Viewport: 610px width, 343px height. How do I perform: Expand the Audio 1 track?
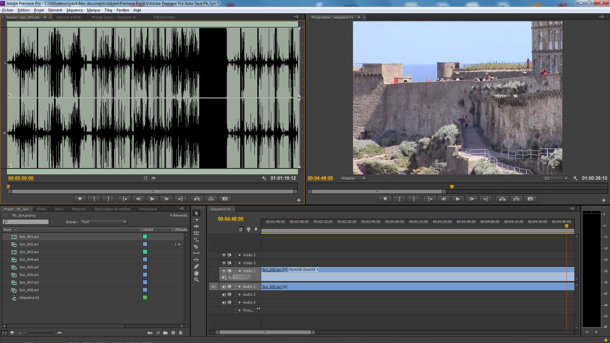click(240, 286)
